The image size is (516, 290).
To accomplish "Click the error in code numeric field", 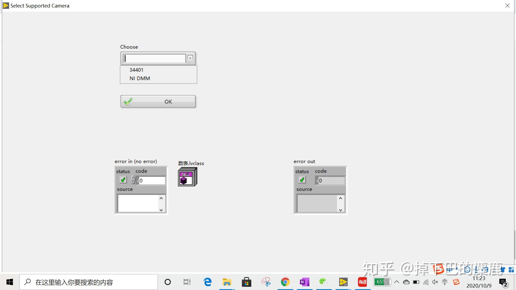I will coord(152,180).
